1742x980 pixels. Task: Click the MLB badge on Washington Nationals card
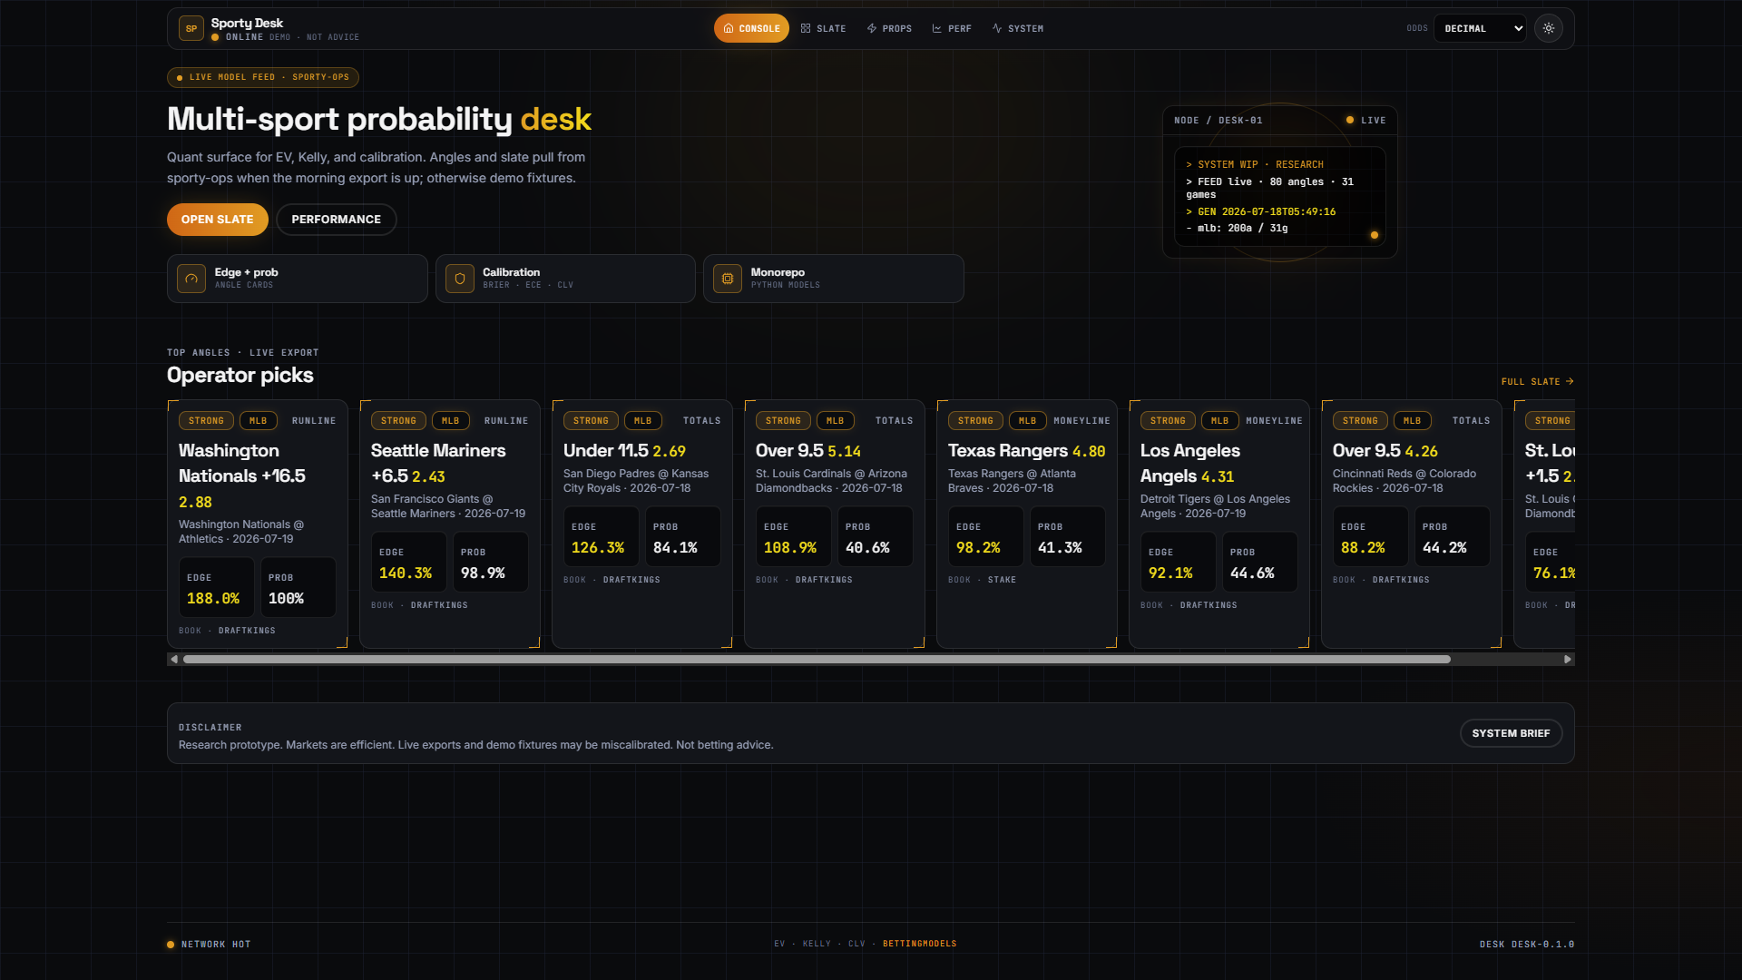(x=259, y=421)
